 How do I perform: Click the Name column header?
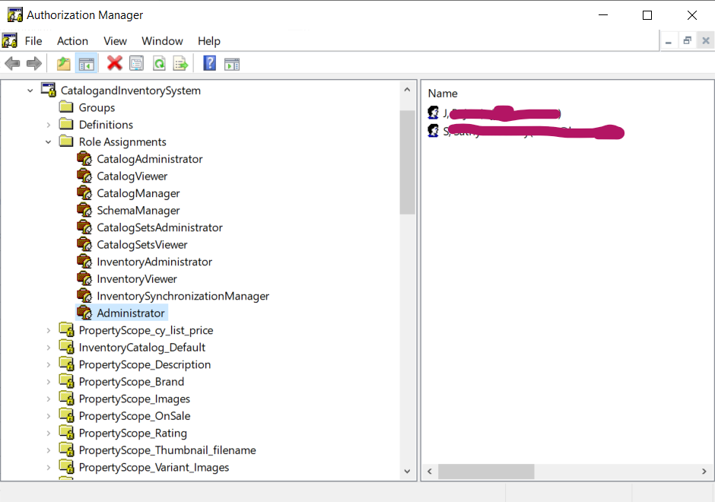[x=443, y=94]
